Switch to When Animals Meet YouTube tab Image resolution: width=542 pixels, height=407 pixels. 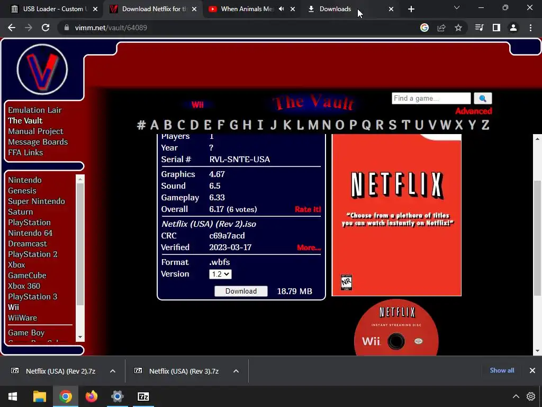247,9
